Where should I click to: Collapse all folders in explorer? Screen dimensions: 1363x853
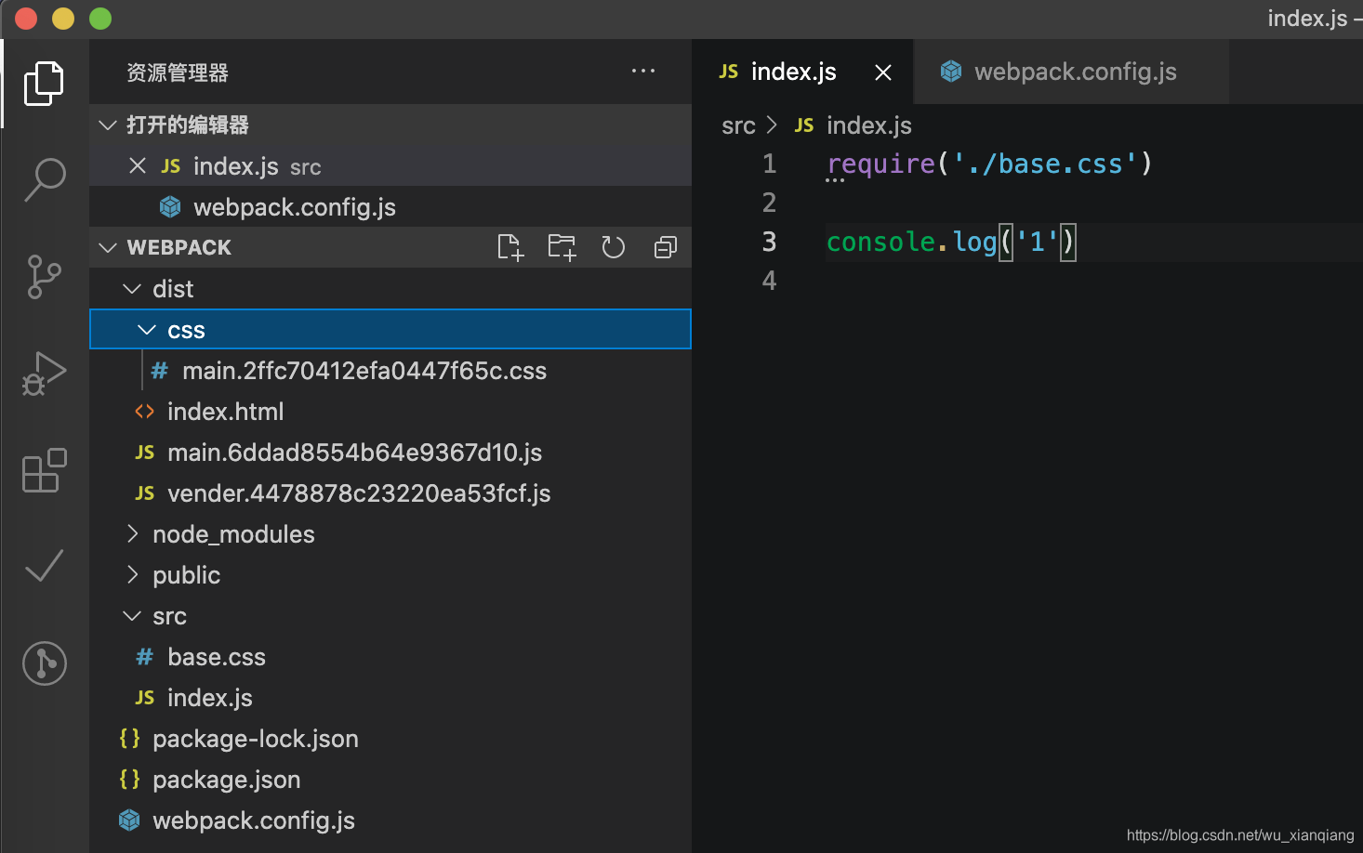coord(666,247)
